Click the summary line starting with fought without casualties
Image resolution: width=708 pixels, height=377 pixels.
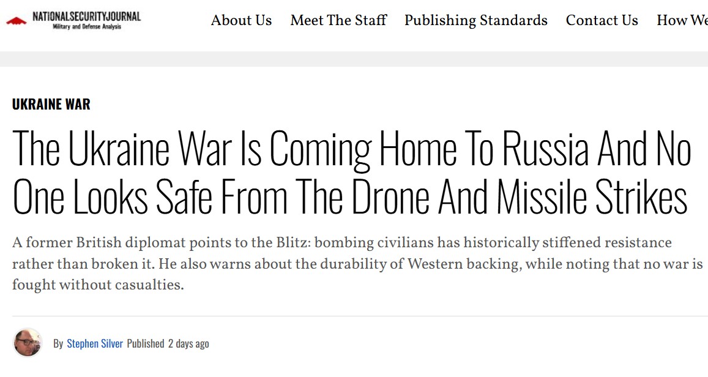pos(98,285)
